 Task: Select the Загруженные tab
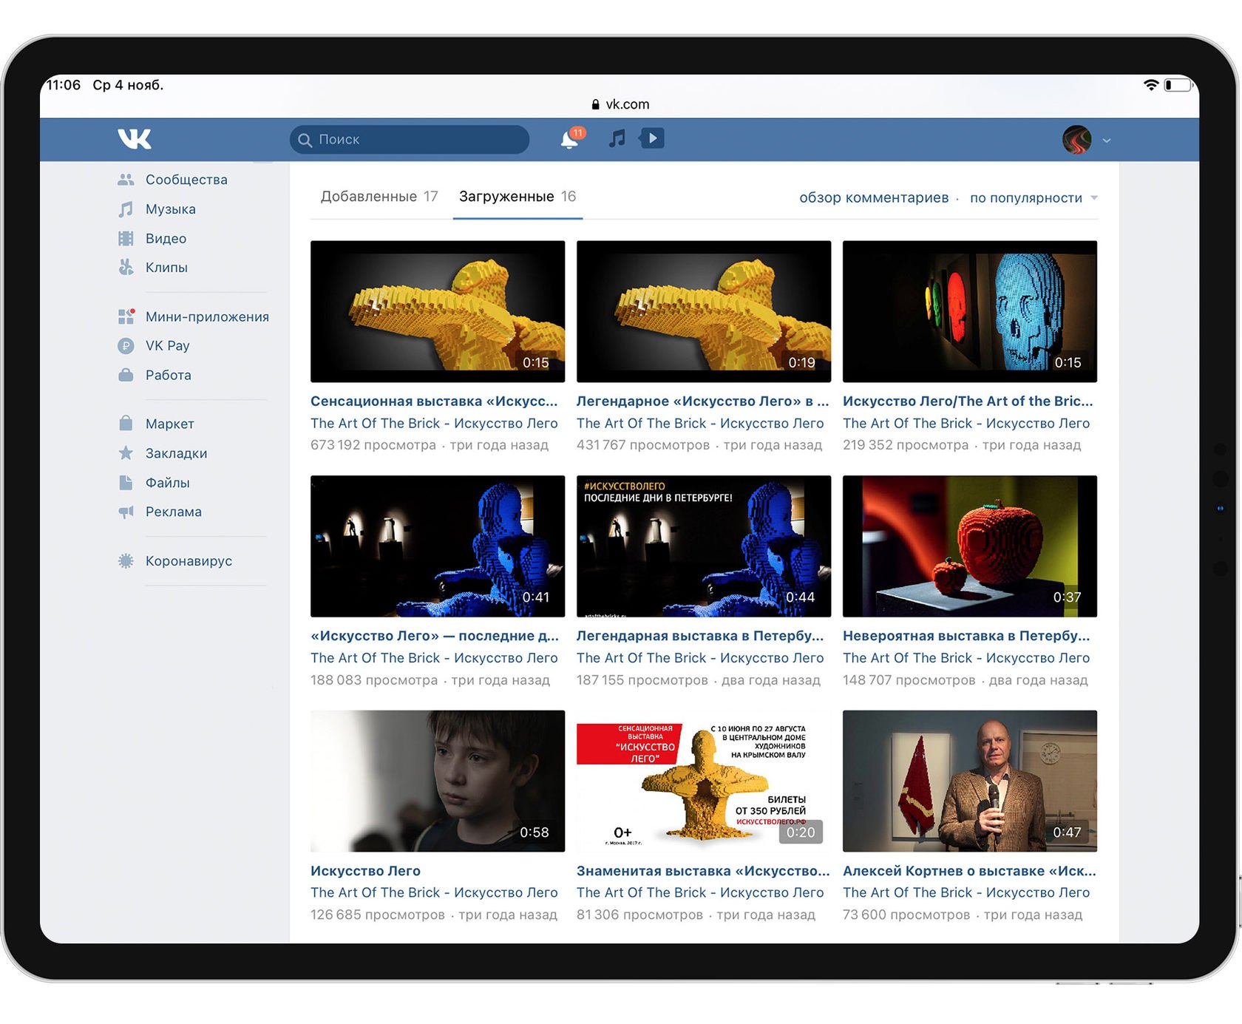(517, 196)
